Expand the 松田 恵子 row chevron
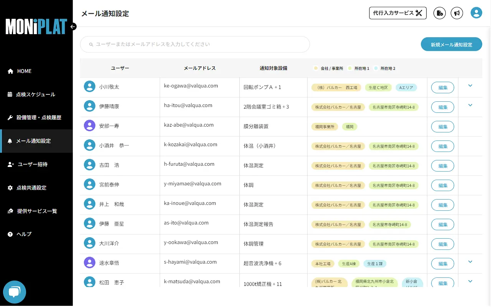The width and height of the screenshot is (491, 307). 470,281
